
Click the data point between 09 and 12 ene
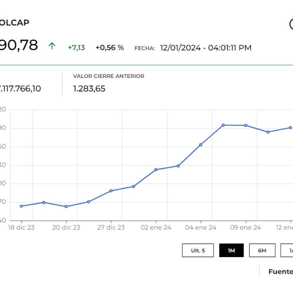coord(268,132)
